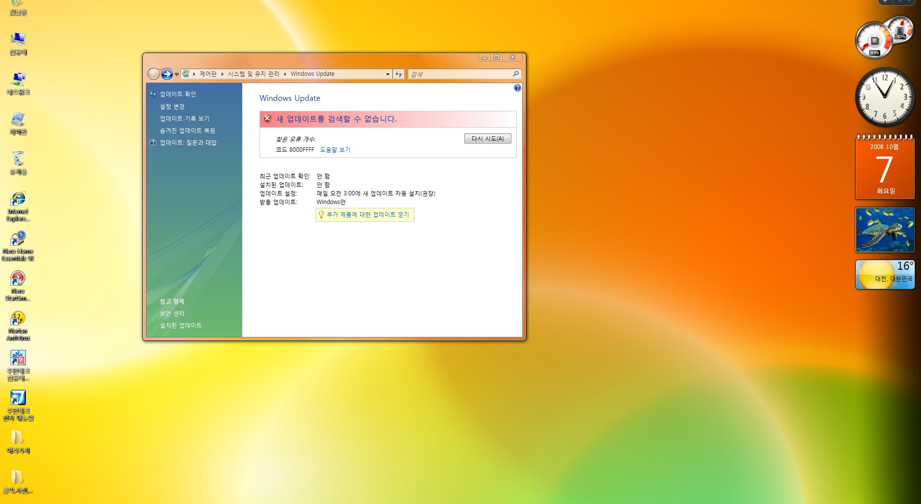Open the 컴퓨터 desktop icon
921x504 pixels.
click(x=18, y=43)
